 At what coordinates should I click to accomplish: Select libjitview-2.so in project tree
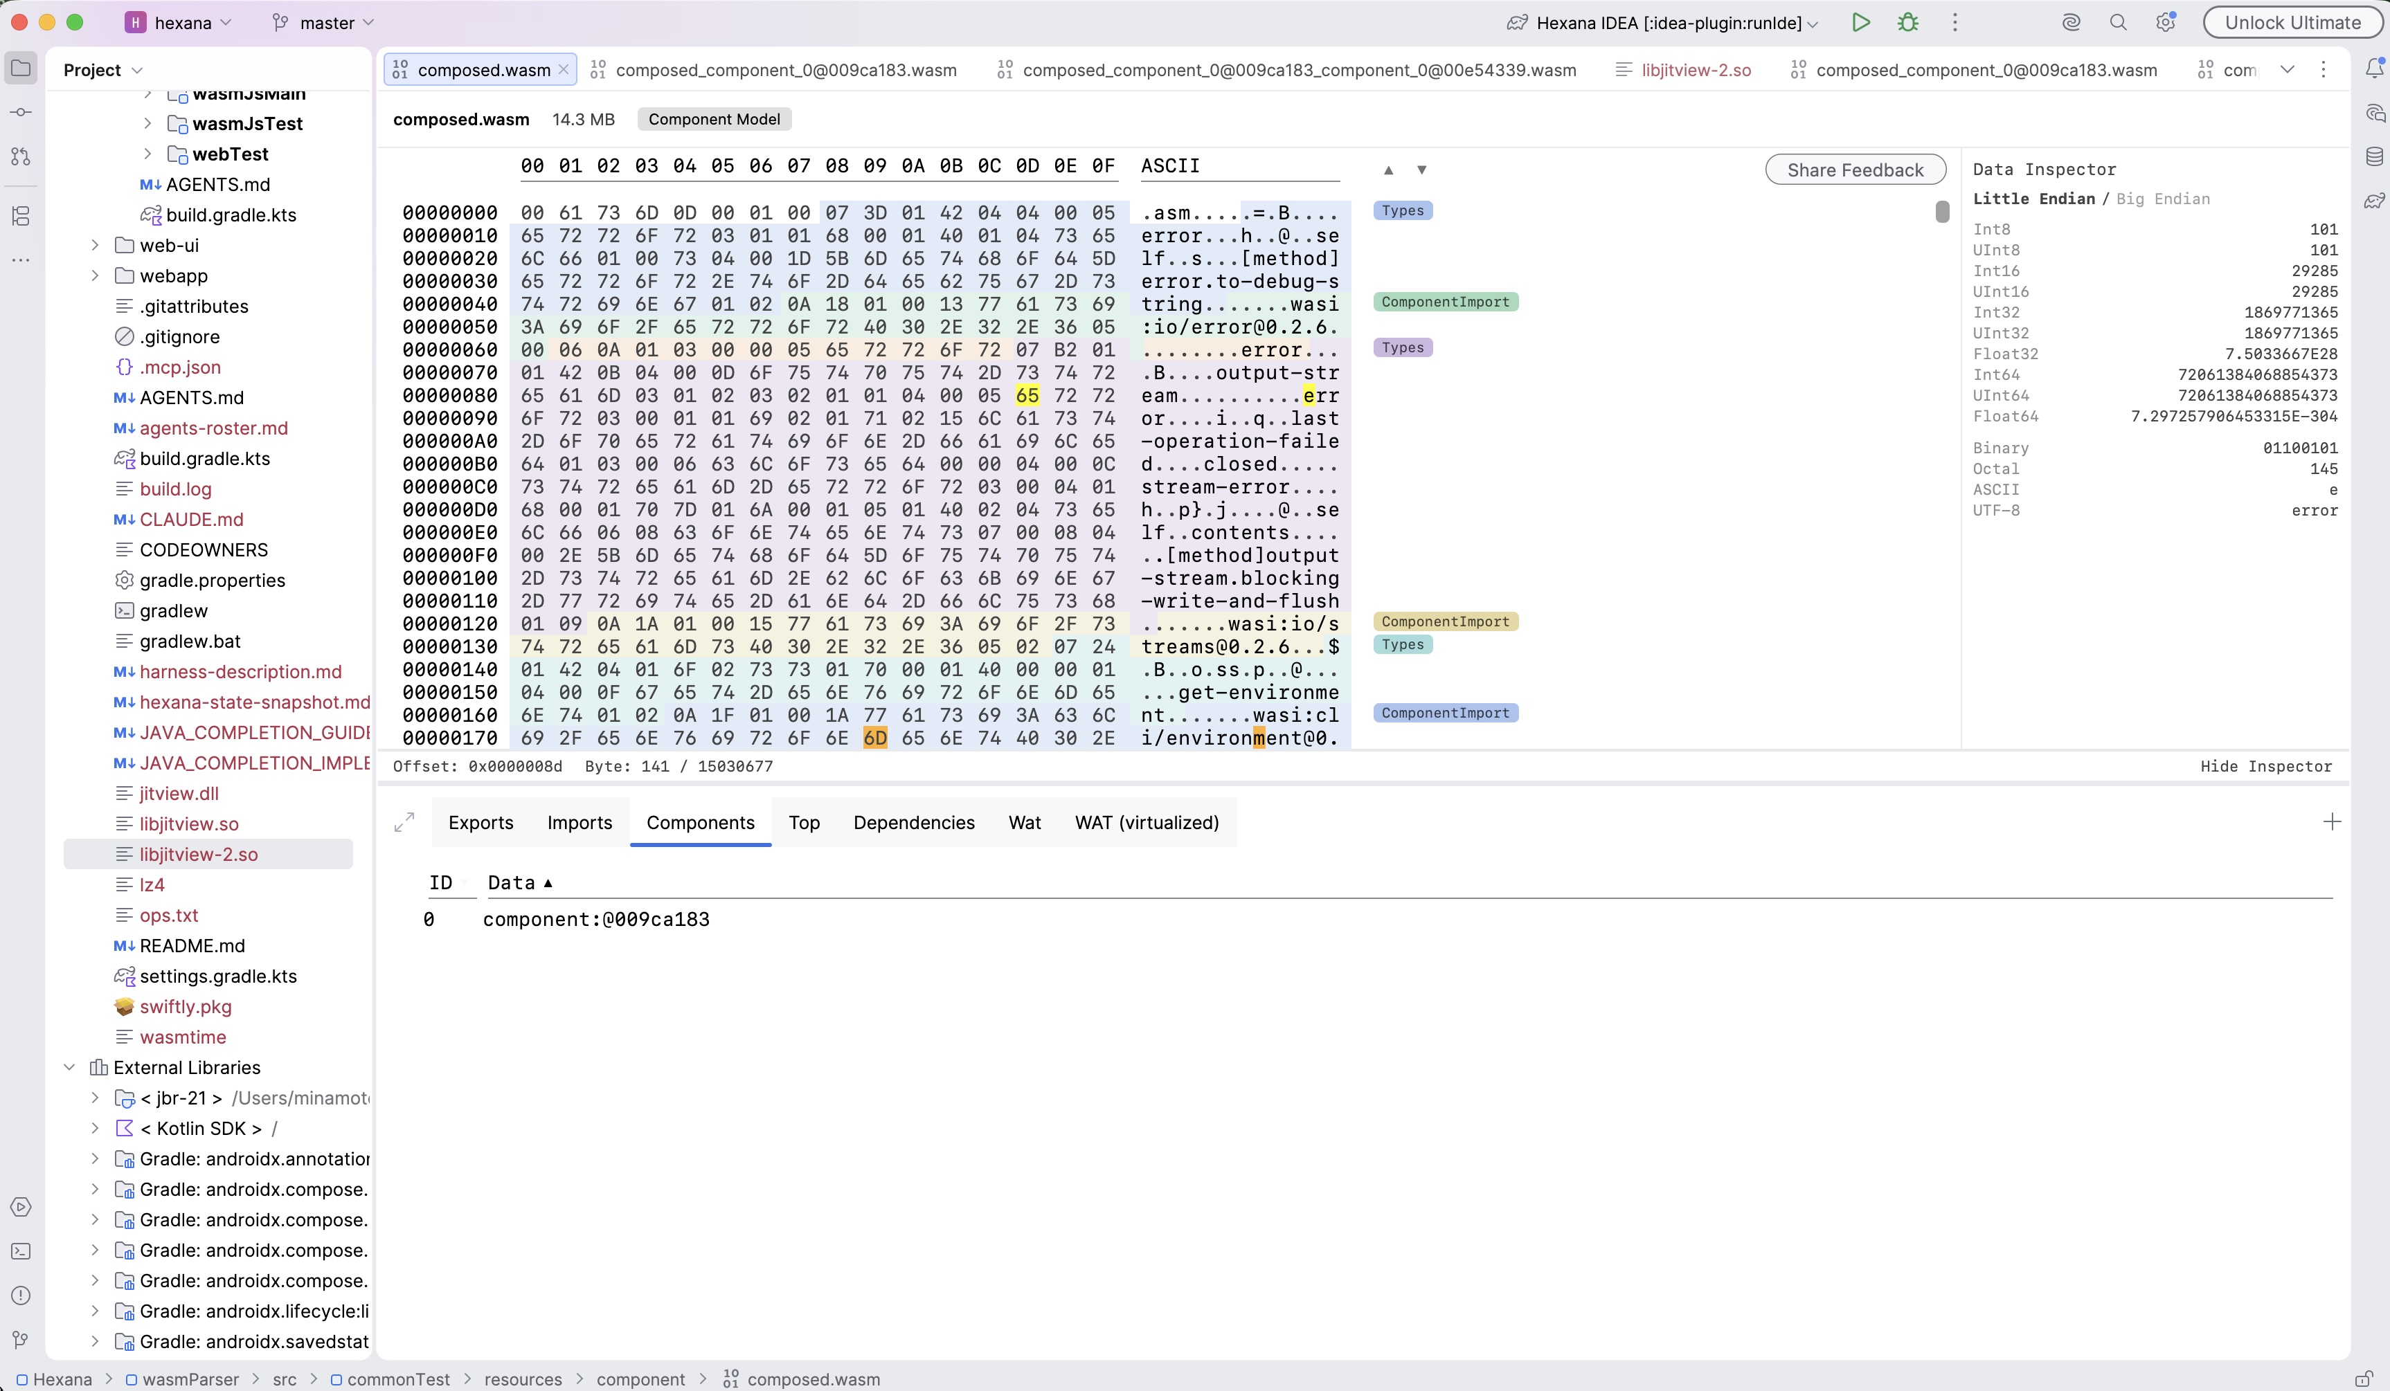click(x=208, y=854)
